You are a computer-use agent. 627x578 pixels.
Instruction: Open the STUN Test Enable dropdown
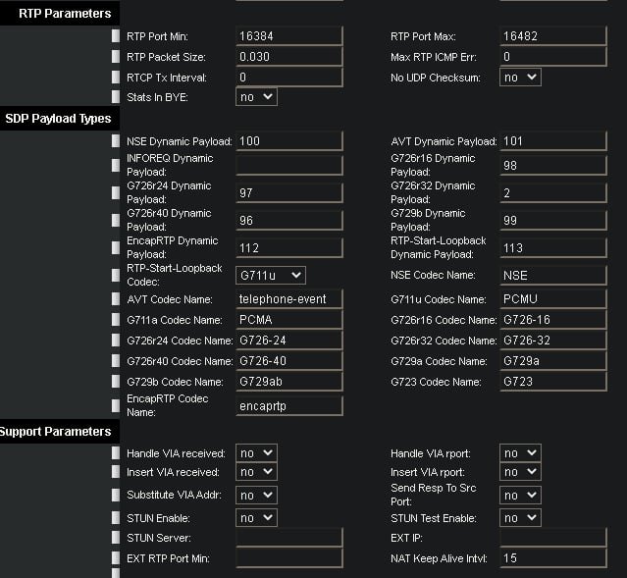pyautogui.click(x=520, y=517)
